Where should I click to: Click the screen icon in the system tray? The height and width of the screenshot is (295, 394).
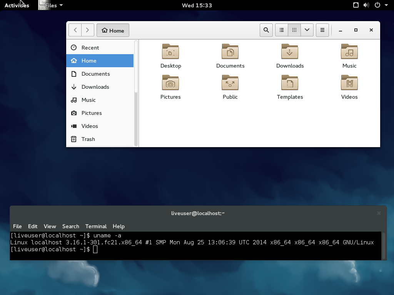click(x=356, y=5)
